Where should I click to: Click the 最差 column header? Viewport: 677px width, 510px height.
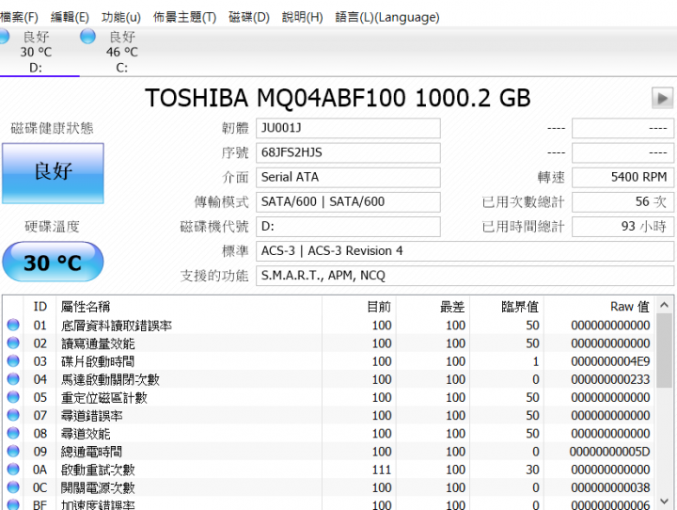click(433, 307)
